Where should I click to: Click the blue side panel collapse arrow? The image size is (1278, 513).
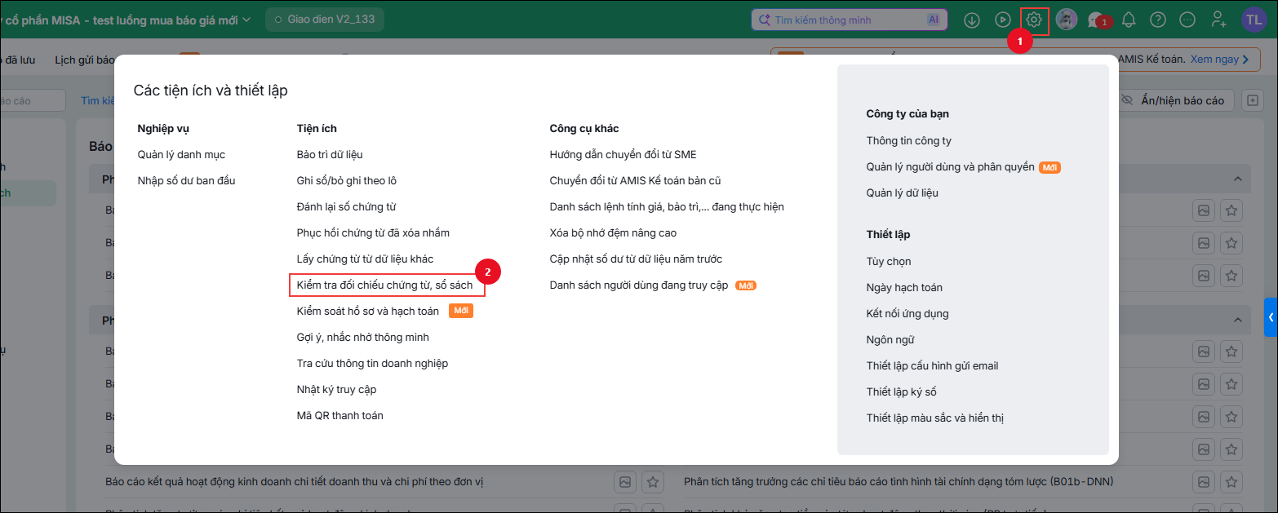click(x=1271, y=317)
